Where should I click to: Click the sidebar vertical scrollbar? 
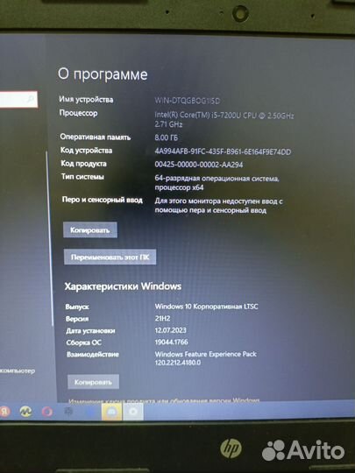50,238
